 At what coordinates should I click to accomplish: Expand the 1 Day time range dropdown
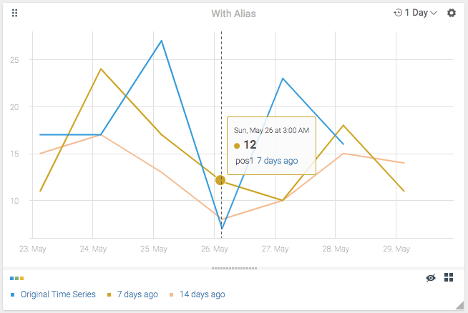[416, 13]
